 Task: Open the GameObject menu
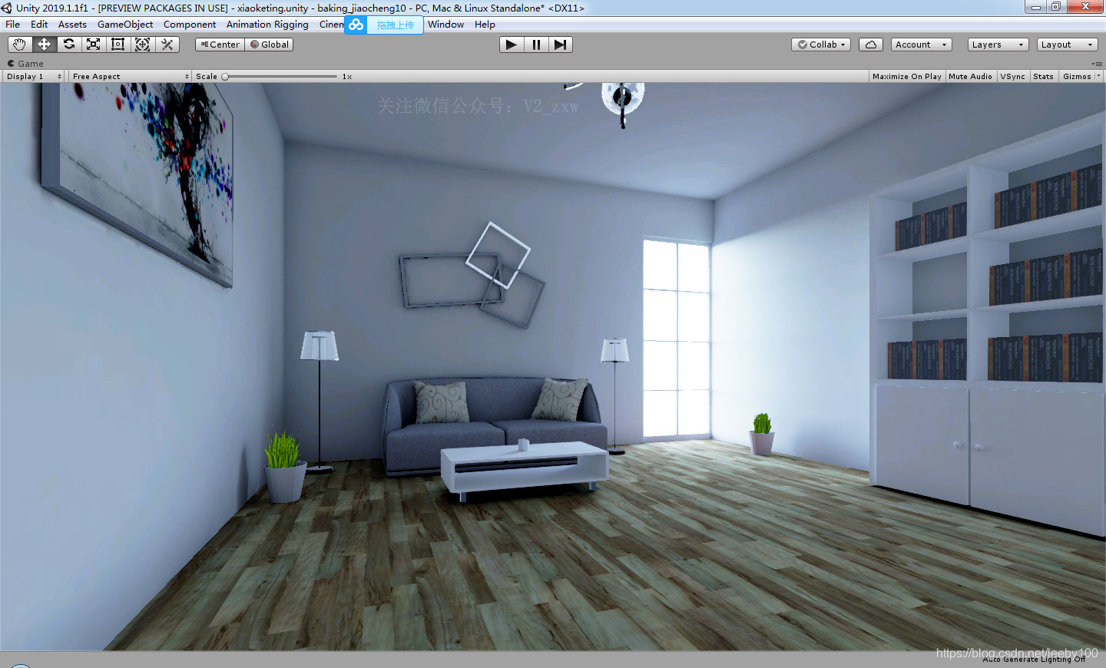click(125, 25)
